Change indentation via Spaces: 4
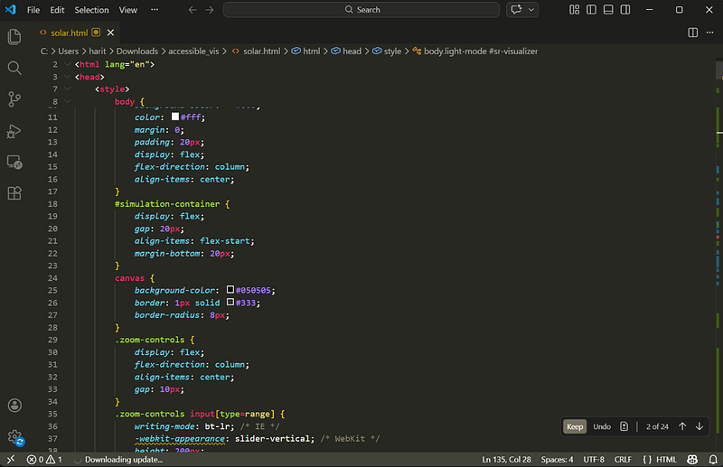The image size is (723, 467). pos(557,459)
